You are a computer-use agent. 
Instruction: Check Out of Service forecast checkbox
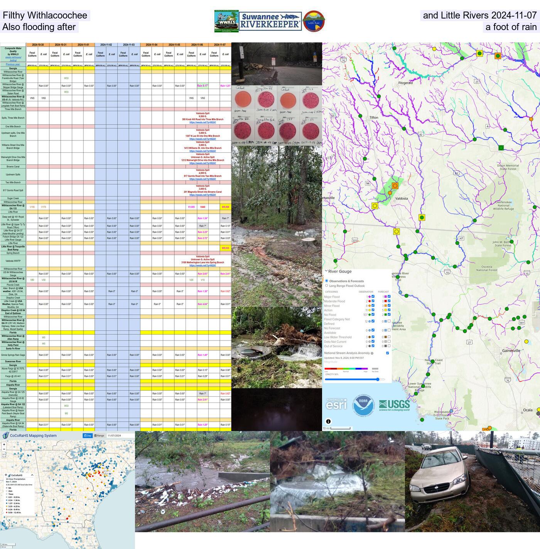point(389,346)
